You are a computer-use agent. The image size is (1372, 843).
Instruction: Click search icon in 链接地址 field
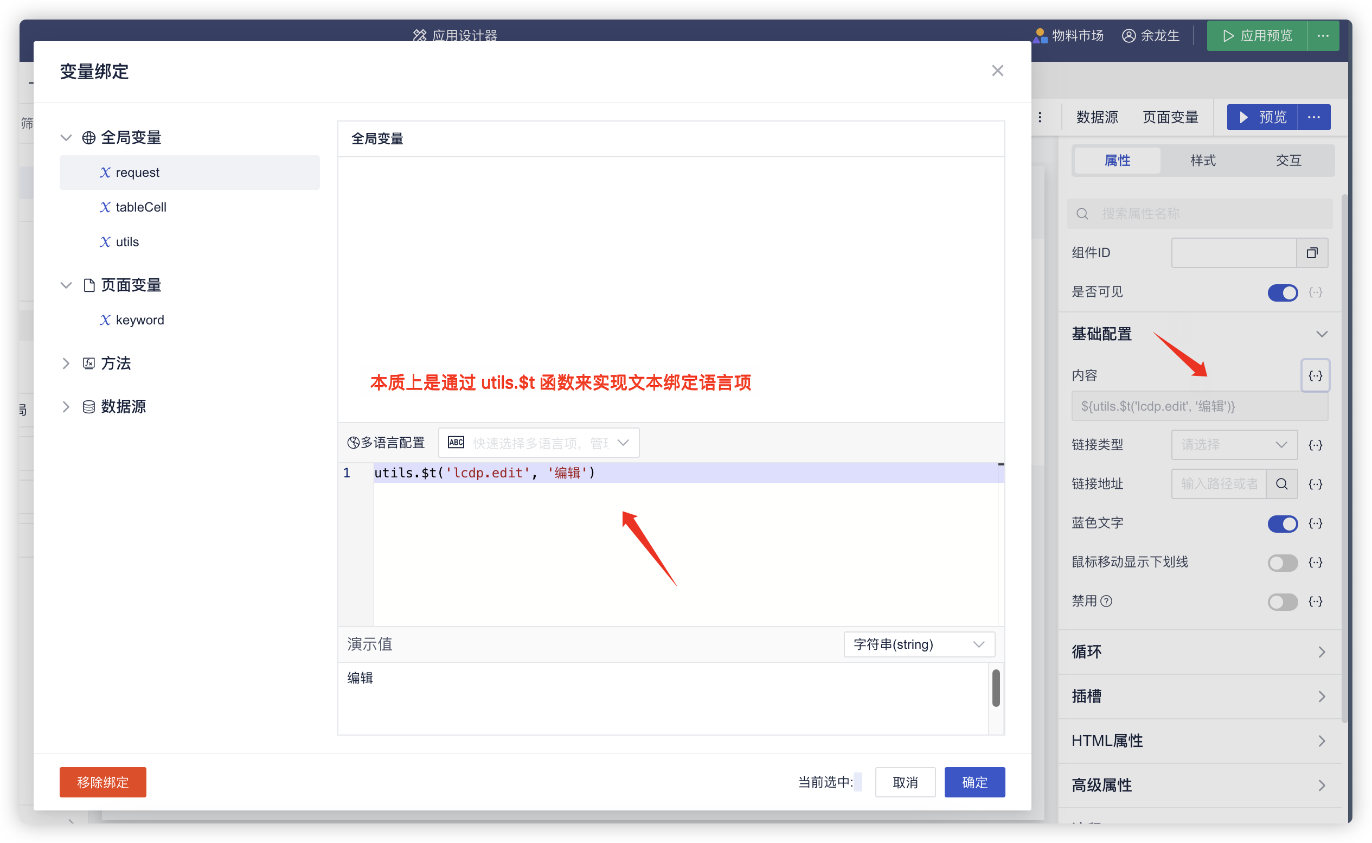coord(1281,484)
